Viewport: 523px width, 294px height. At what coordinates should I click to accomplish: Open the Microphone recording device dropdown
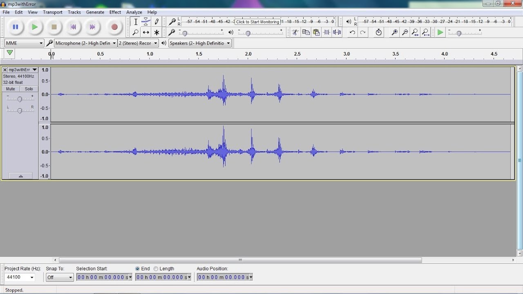(86, 43)
